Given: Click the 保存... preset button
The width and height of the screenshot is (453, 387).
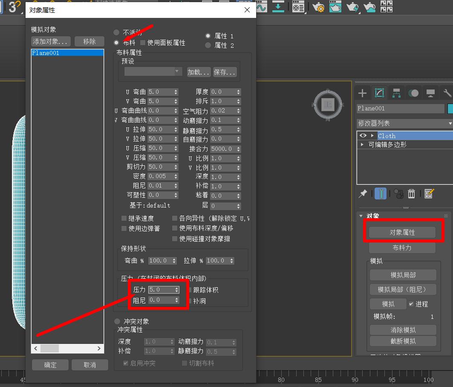Looking at the screenshot, I should coord(225,72).
